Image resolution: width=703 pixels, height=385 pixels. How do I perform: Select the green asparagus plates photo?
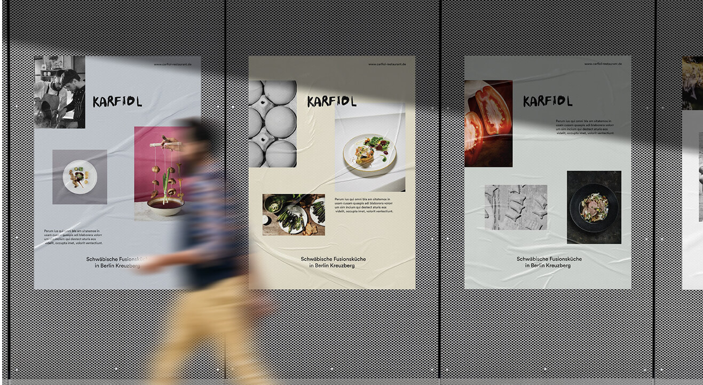(293, 214)
